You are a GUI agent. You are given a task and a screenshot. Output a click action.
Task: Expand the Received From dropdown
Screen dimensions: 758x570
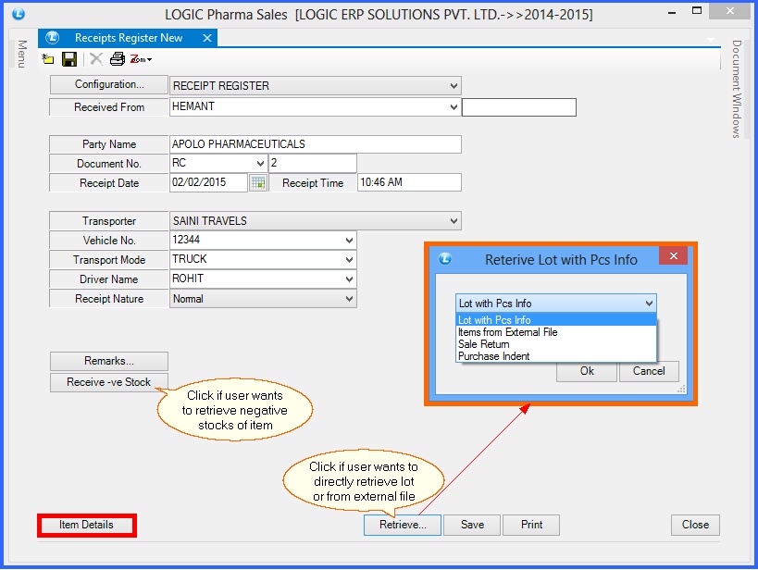click(454, 106)
